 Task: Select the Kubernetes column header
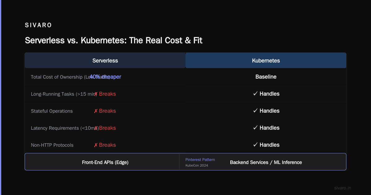pyautogui.click(x=266, y=60)
